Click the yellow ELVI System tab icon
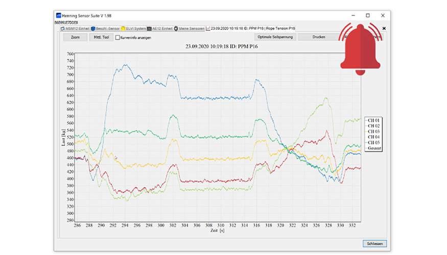This screenshot has width=447, height=255. 123,29
